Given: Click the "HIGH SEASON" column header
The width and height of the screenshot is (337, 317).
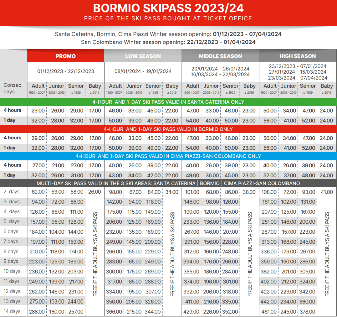Looking at the screenshot, I should (298, 56).
